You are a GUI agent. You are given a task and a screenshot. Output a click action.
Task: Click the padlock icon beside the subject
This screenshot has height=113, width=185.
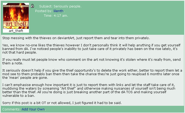pos(32,6)
